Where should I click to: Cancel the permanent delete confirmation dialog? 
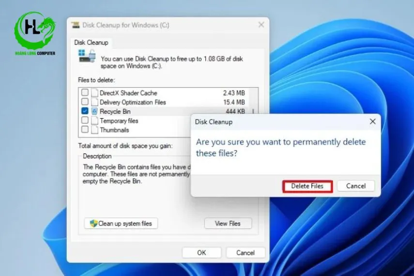coord(355,186)
